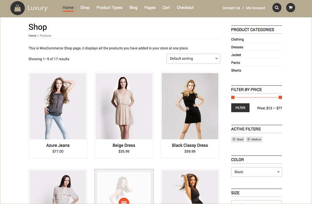Viewport: 312px width, 204px height.
Task: Select the Shorts category
Action: click(236, 70)
